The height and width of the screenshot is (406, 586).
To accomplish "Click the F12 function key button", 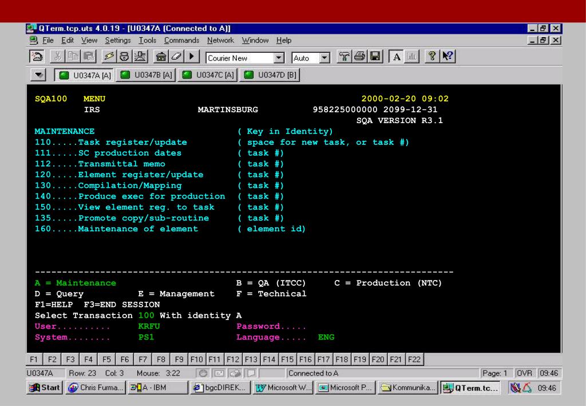I will [233, 359].
